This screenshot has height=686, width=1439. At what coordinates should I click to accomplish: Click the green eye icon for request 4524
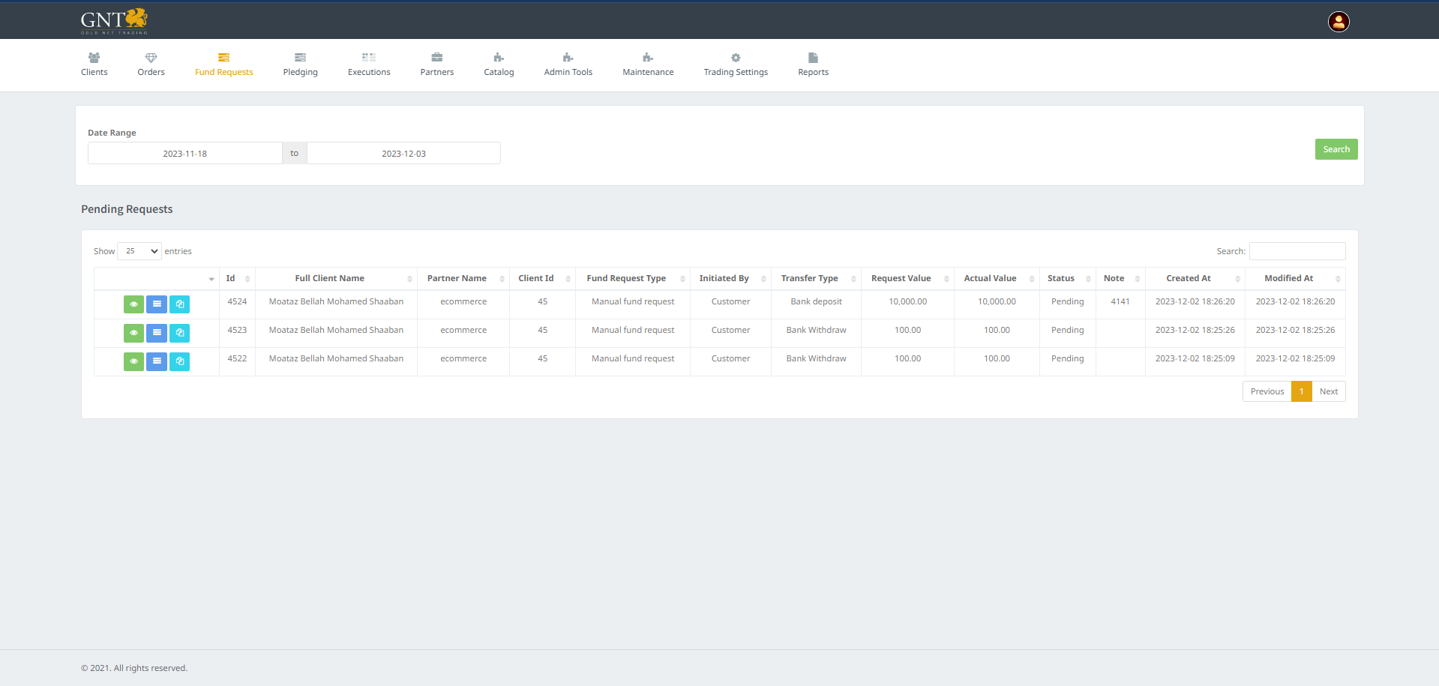tap(133, 304)
